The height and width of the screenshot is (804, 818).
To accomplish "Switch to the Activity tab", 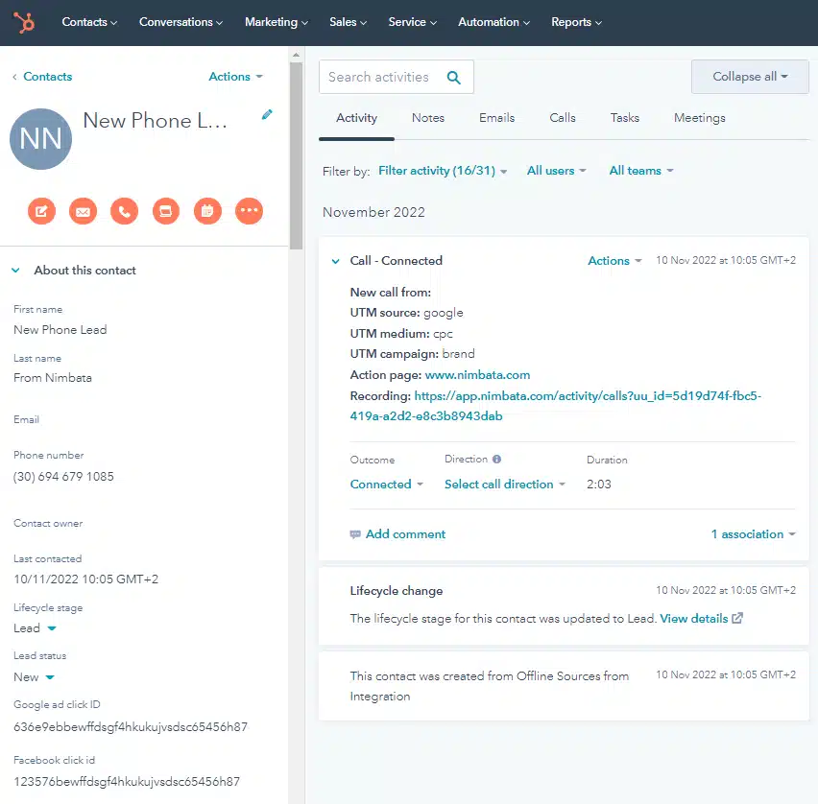I will point(356,118).
